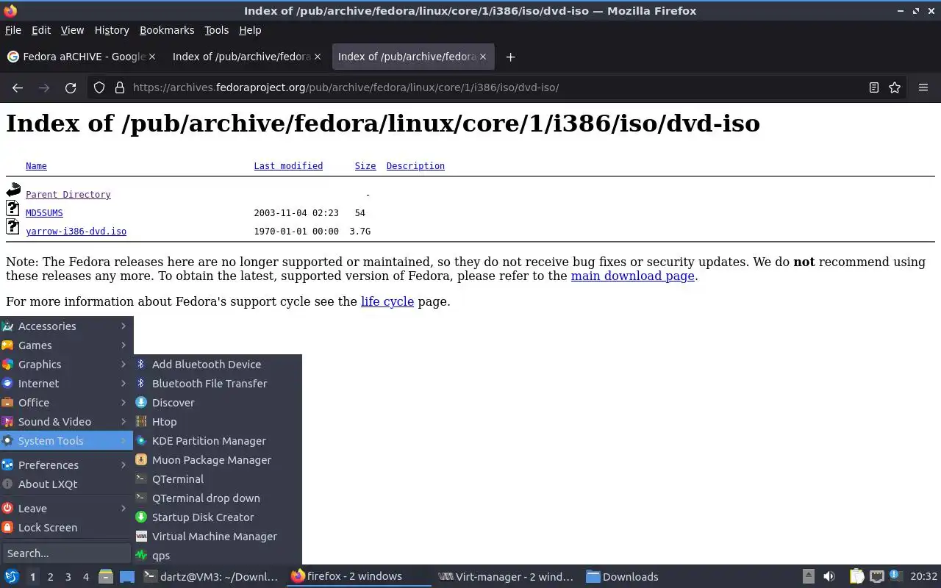
Task: Open the Tools menu
Action: [216, 30]
